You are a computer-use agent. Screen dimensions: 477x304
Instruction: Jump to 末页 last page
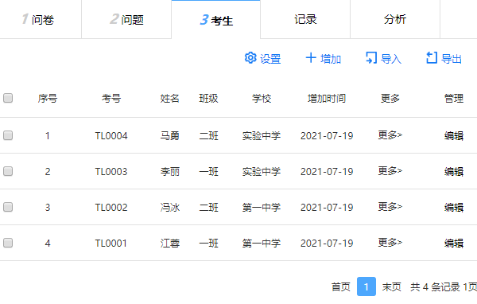[x=391, y=286]
